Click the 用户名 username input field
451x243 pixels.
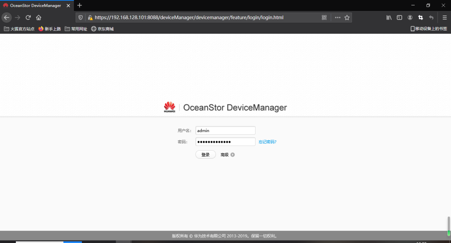click(225, 131)
